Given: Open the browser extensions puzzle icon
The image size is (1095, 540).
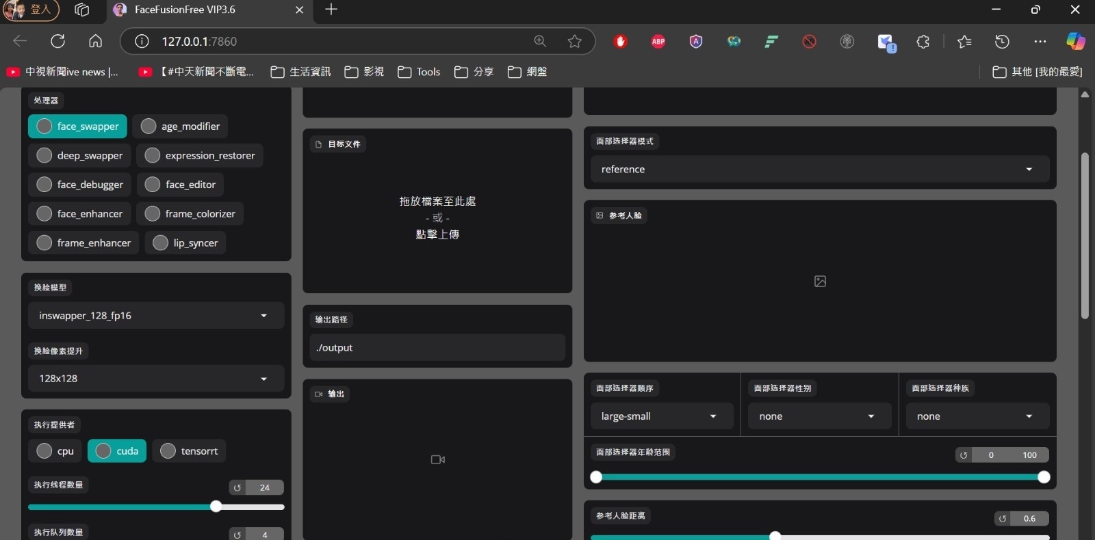Looking at the screenshot, I should click(923, 42).
